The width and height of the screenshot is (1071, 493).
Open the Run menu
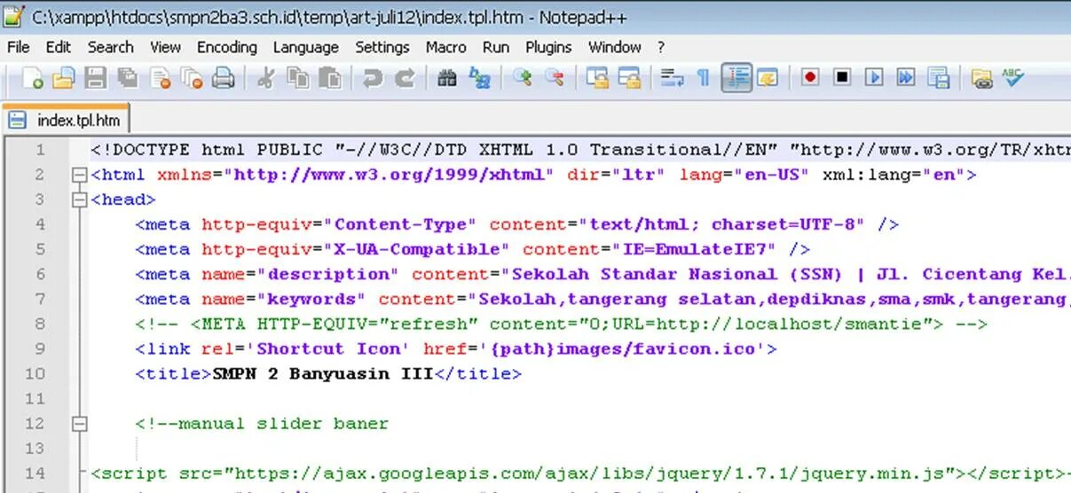click(x=496, y=47)
